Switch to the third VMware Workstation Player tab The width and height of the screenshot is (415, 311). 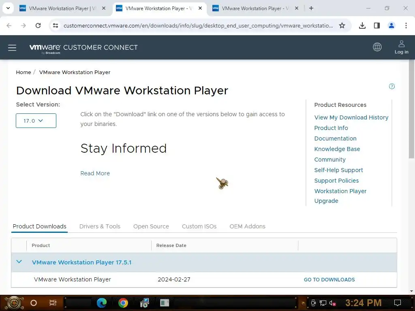pyautogui.click(x=255, y=9)
